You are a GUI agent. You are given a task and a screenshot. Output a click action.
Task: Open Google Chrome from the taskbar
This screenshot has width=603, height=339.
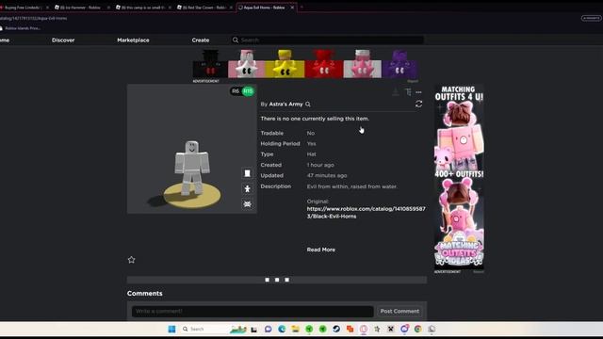click(418, 329)
